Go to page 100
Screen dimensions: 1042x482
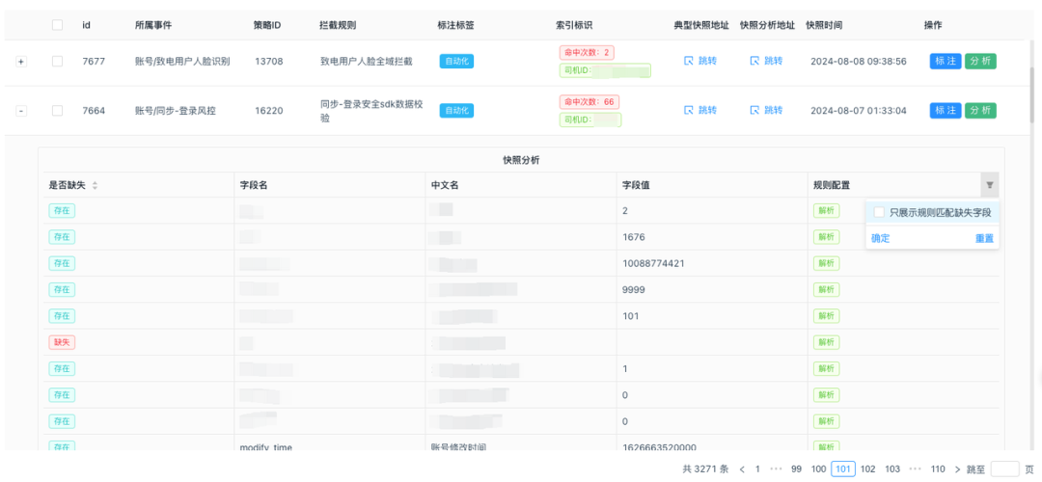point(819,469)
